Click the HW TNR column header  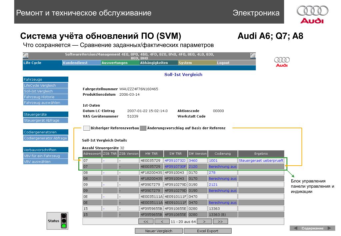[x=151, y=154]
